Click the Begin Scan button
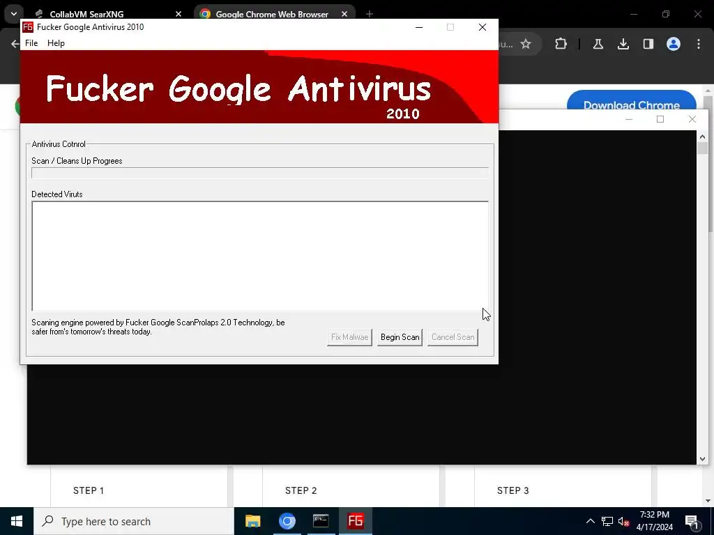 [x=400, y=337]
